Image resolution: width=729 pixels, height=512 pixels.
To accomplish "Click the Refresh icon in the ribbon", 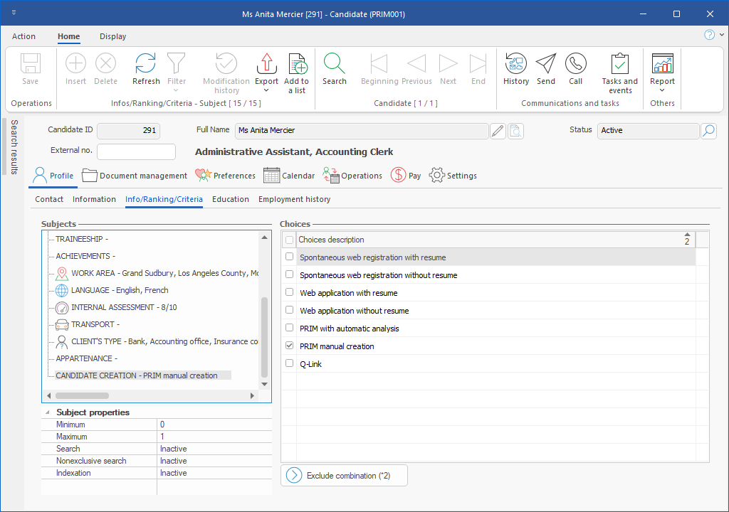I will tap(146, 65).
